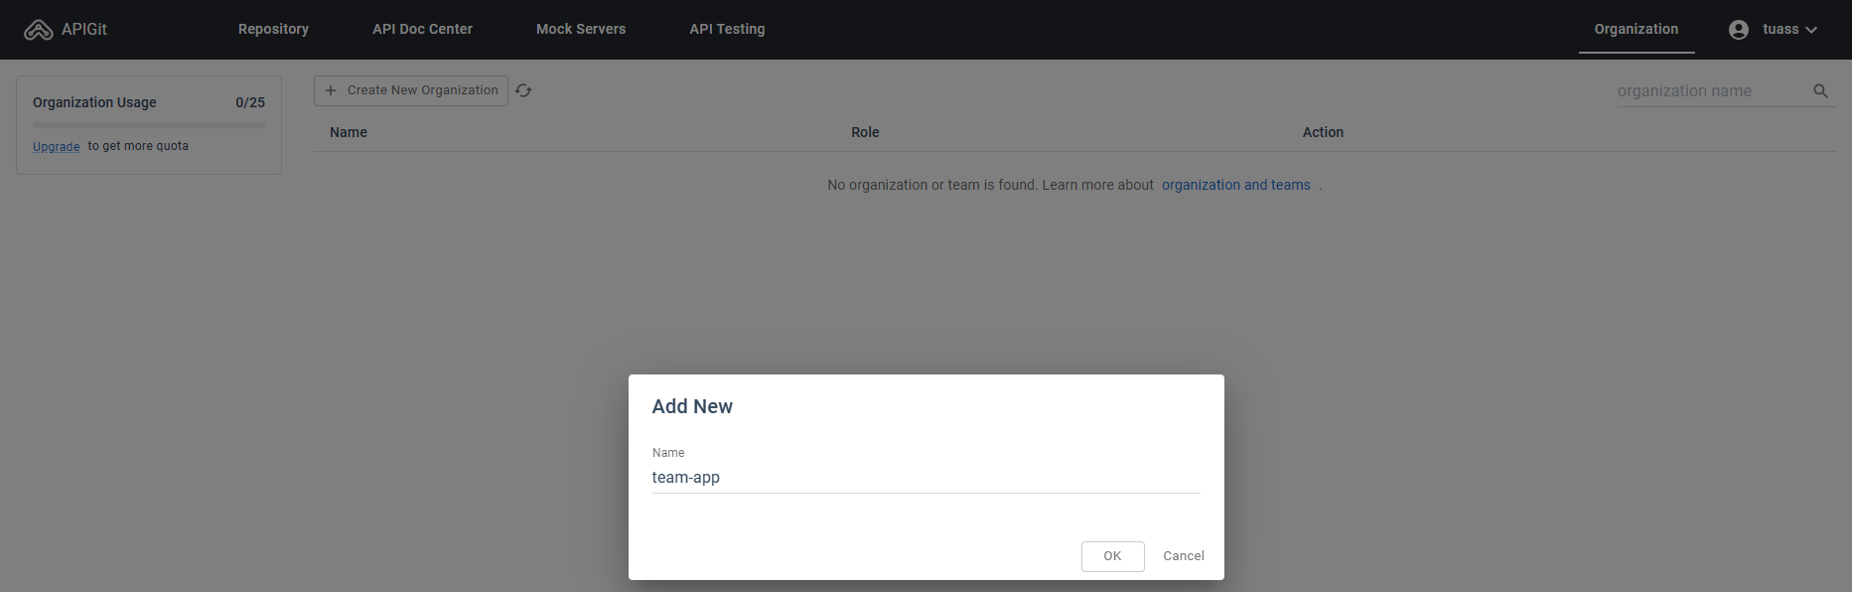Click the Create New Organization button label

422,90
